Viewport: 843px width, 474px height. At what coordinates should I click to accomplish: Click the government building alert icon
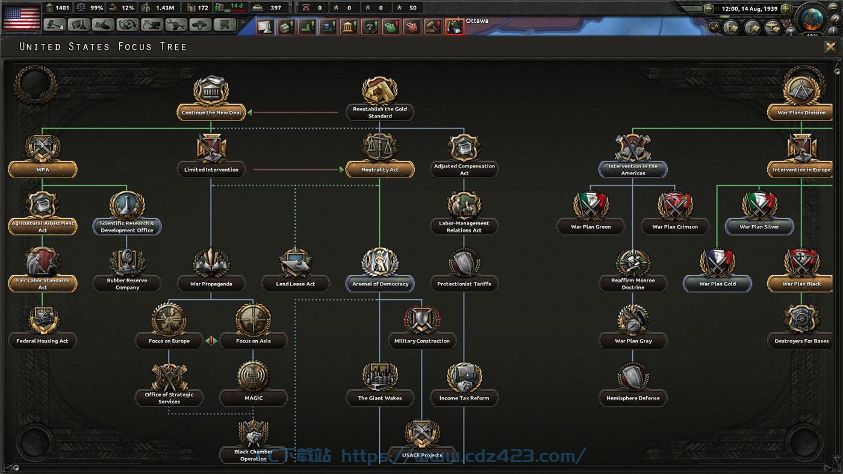pyautogui.click(x=349, y=27)
